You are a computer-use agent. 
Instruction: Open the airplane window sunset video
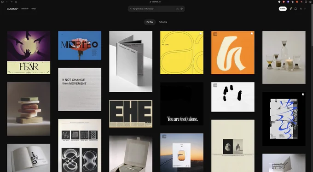tap(182, 153)
